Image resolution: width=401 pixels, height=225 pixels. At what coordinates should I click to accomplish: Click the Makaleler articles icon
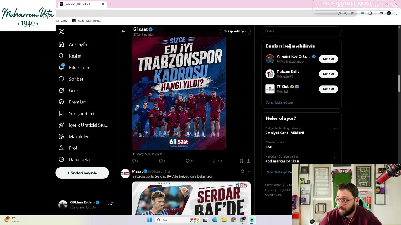click(x=61, y=137)
